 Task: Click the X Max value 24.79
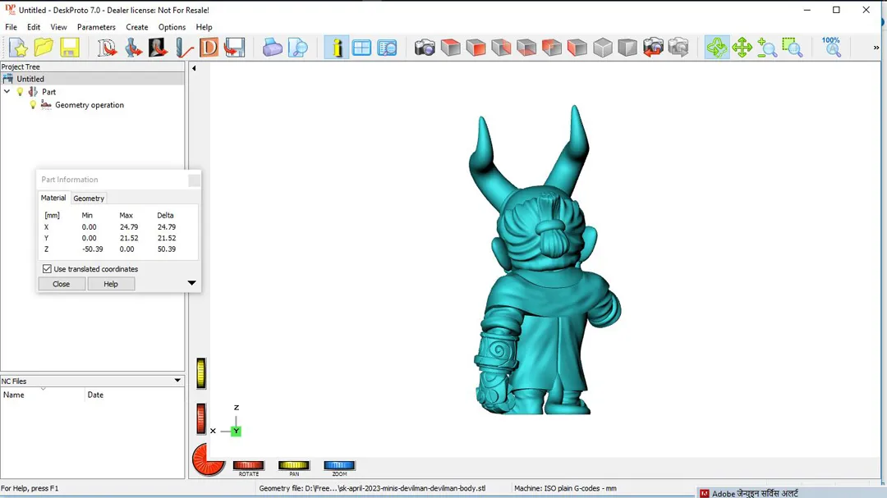[x=129, y=226]
